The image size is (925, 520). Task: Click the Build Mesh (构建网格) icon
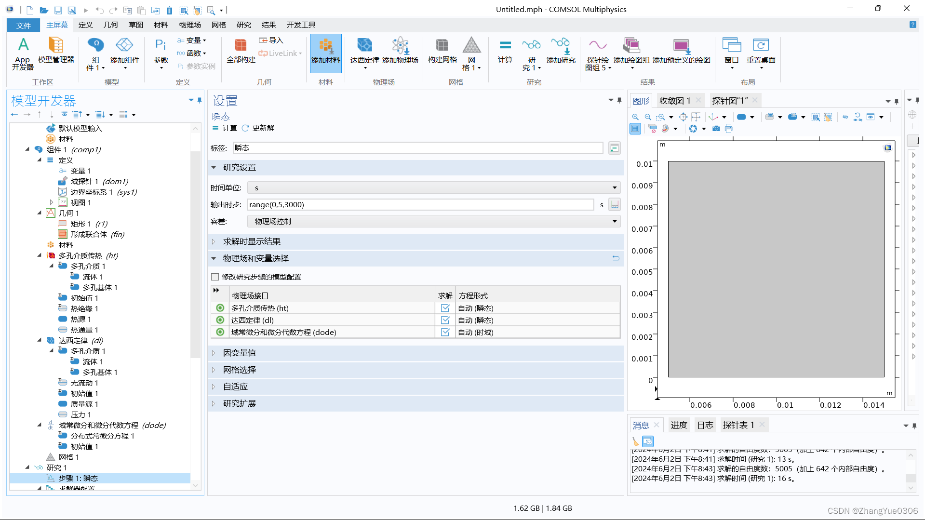[442, 50]
